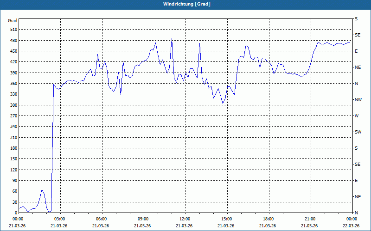371x231 pixels.
Task: Click the 90 label on the left axis
Action: coord(15,181)
